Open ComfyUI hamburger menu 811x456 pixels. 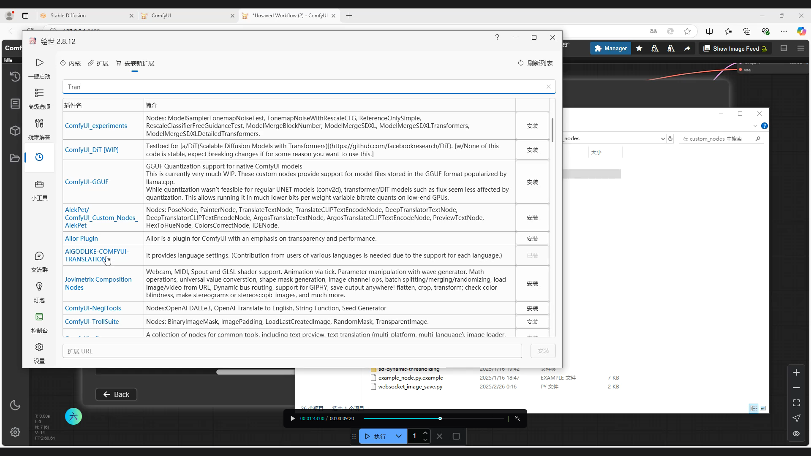tap(800, 48)
